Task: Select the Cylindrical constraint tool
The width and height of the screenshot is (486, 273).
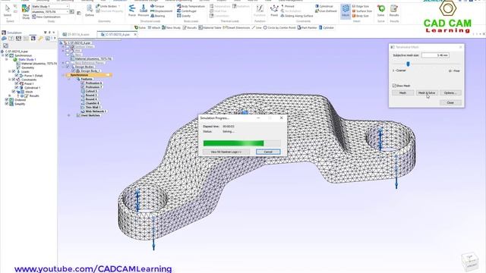Action: [324, 6]
